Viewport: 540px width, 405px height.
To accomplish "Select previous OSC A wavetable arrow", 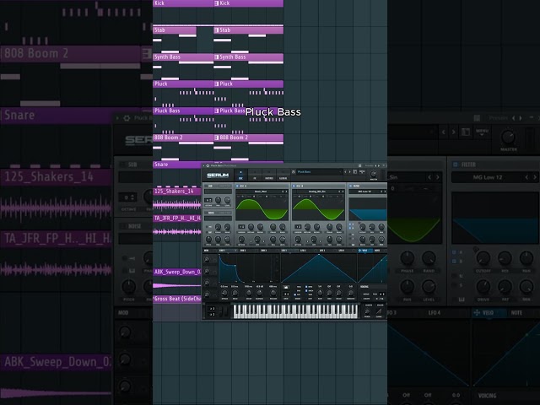I will pos(283,192).
